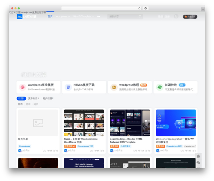Open the three-dots more menu in navbar
This screenshot has height=181, width=214.
[98, 17]
